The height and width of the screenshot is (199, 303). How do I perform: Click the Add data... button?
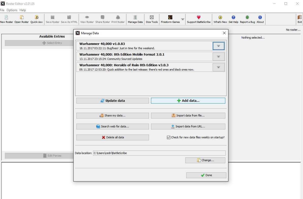pyautogui.click(x=188, y=101)
